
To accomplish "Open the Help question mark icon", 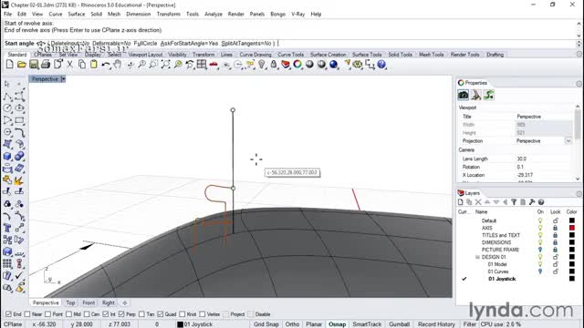I will [381, 65].
